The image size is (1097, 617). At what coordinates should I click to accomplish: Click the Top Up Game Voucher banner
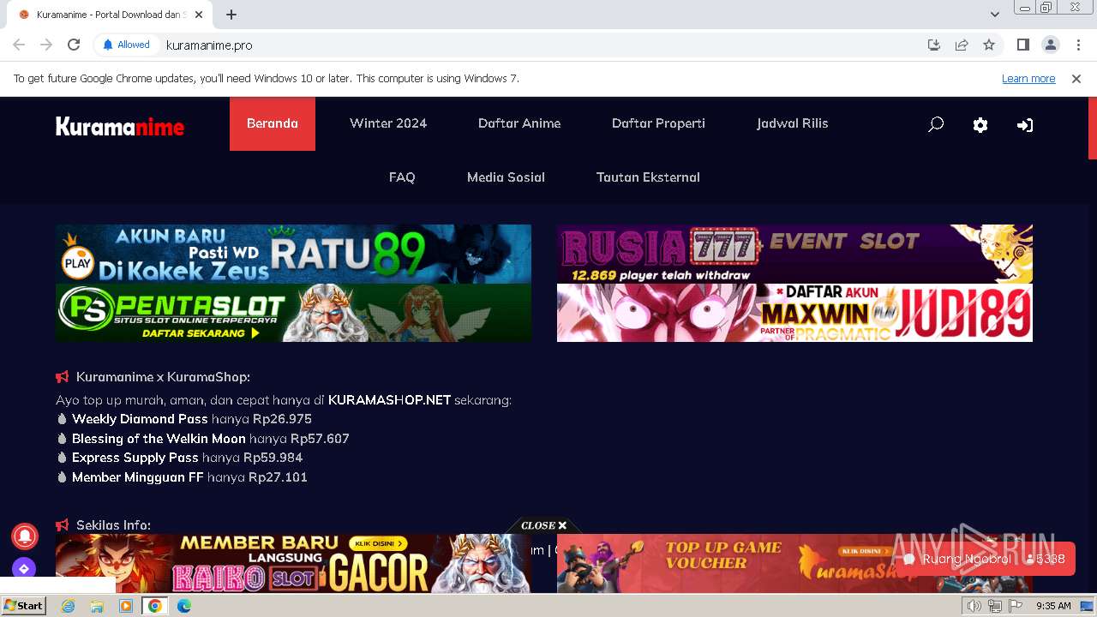(794, 564)
